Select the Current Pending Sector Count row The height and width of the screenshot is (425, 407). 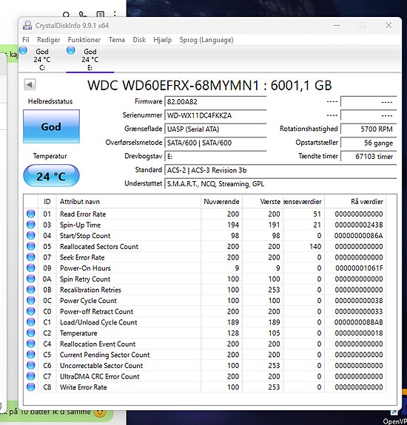pos(205,355)
